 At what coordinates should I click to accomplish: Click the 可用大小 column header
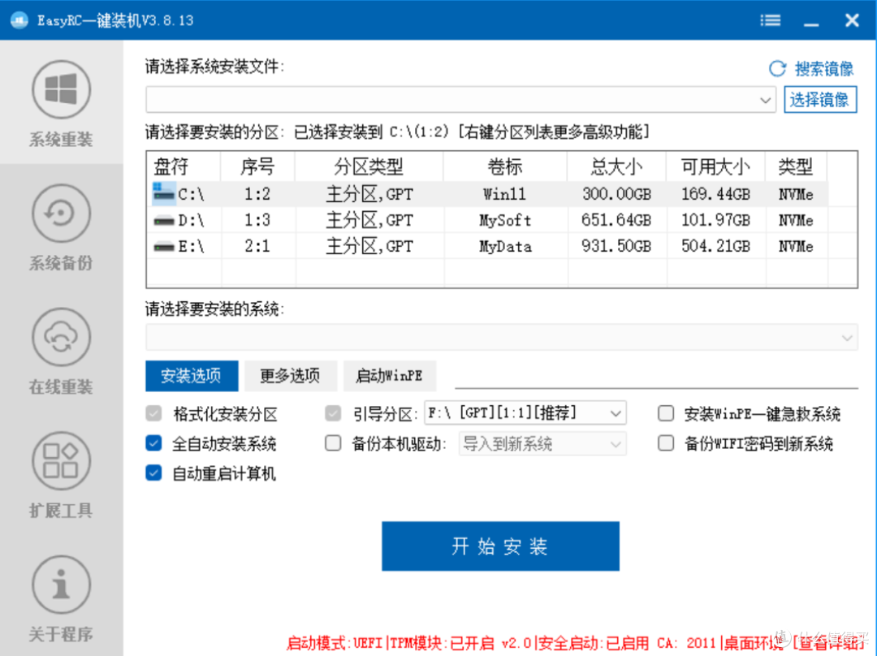pyautogui.click(x=715, y=166)
